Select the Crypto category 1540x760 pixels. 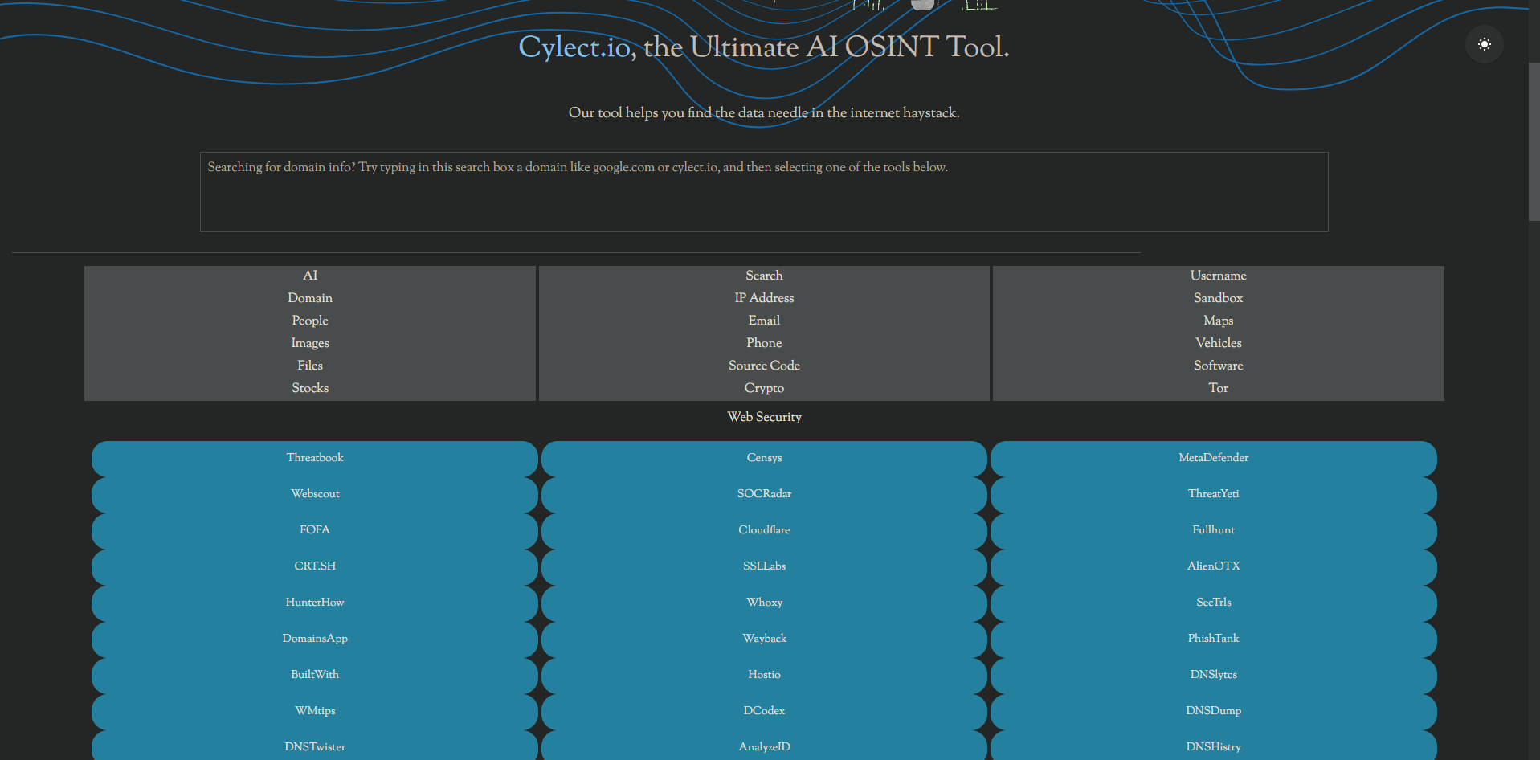[x=764, y=388]
